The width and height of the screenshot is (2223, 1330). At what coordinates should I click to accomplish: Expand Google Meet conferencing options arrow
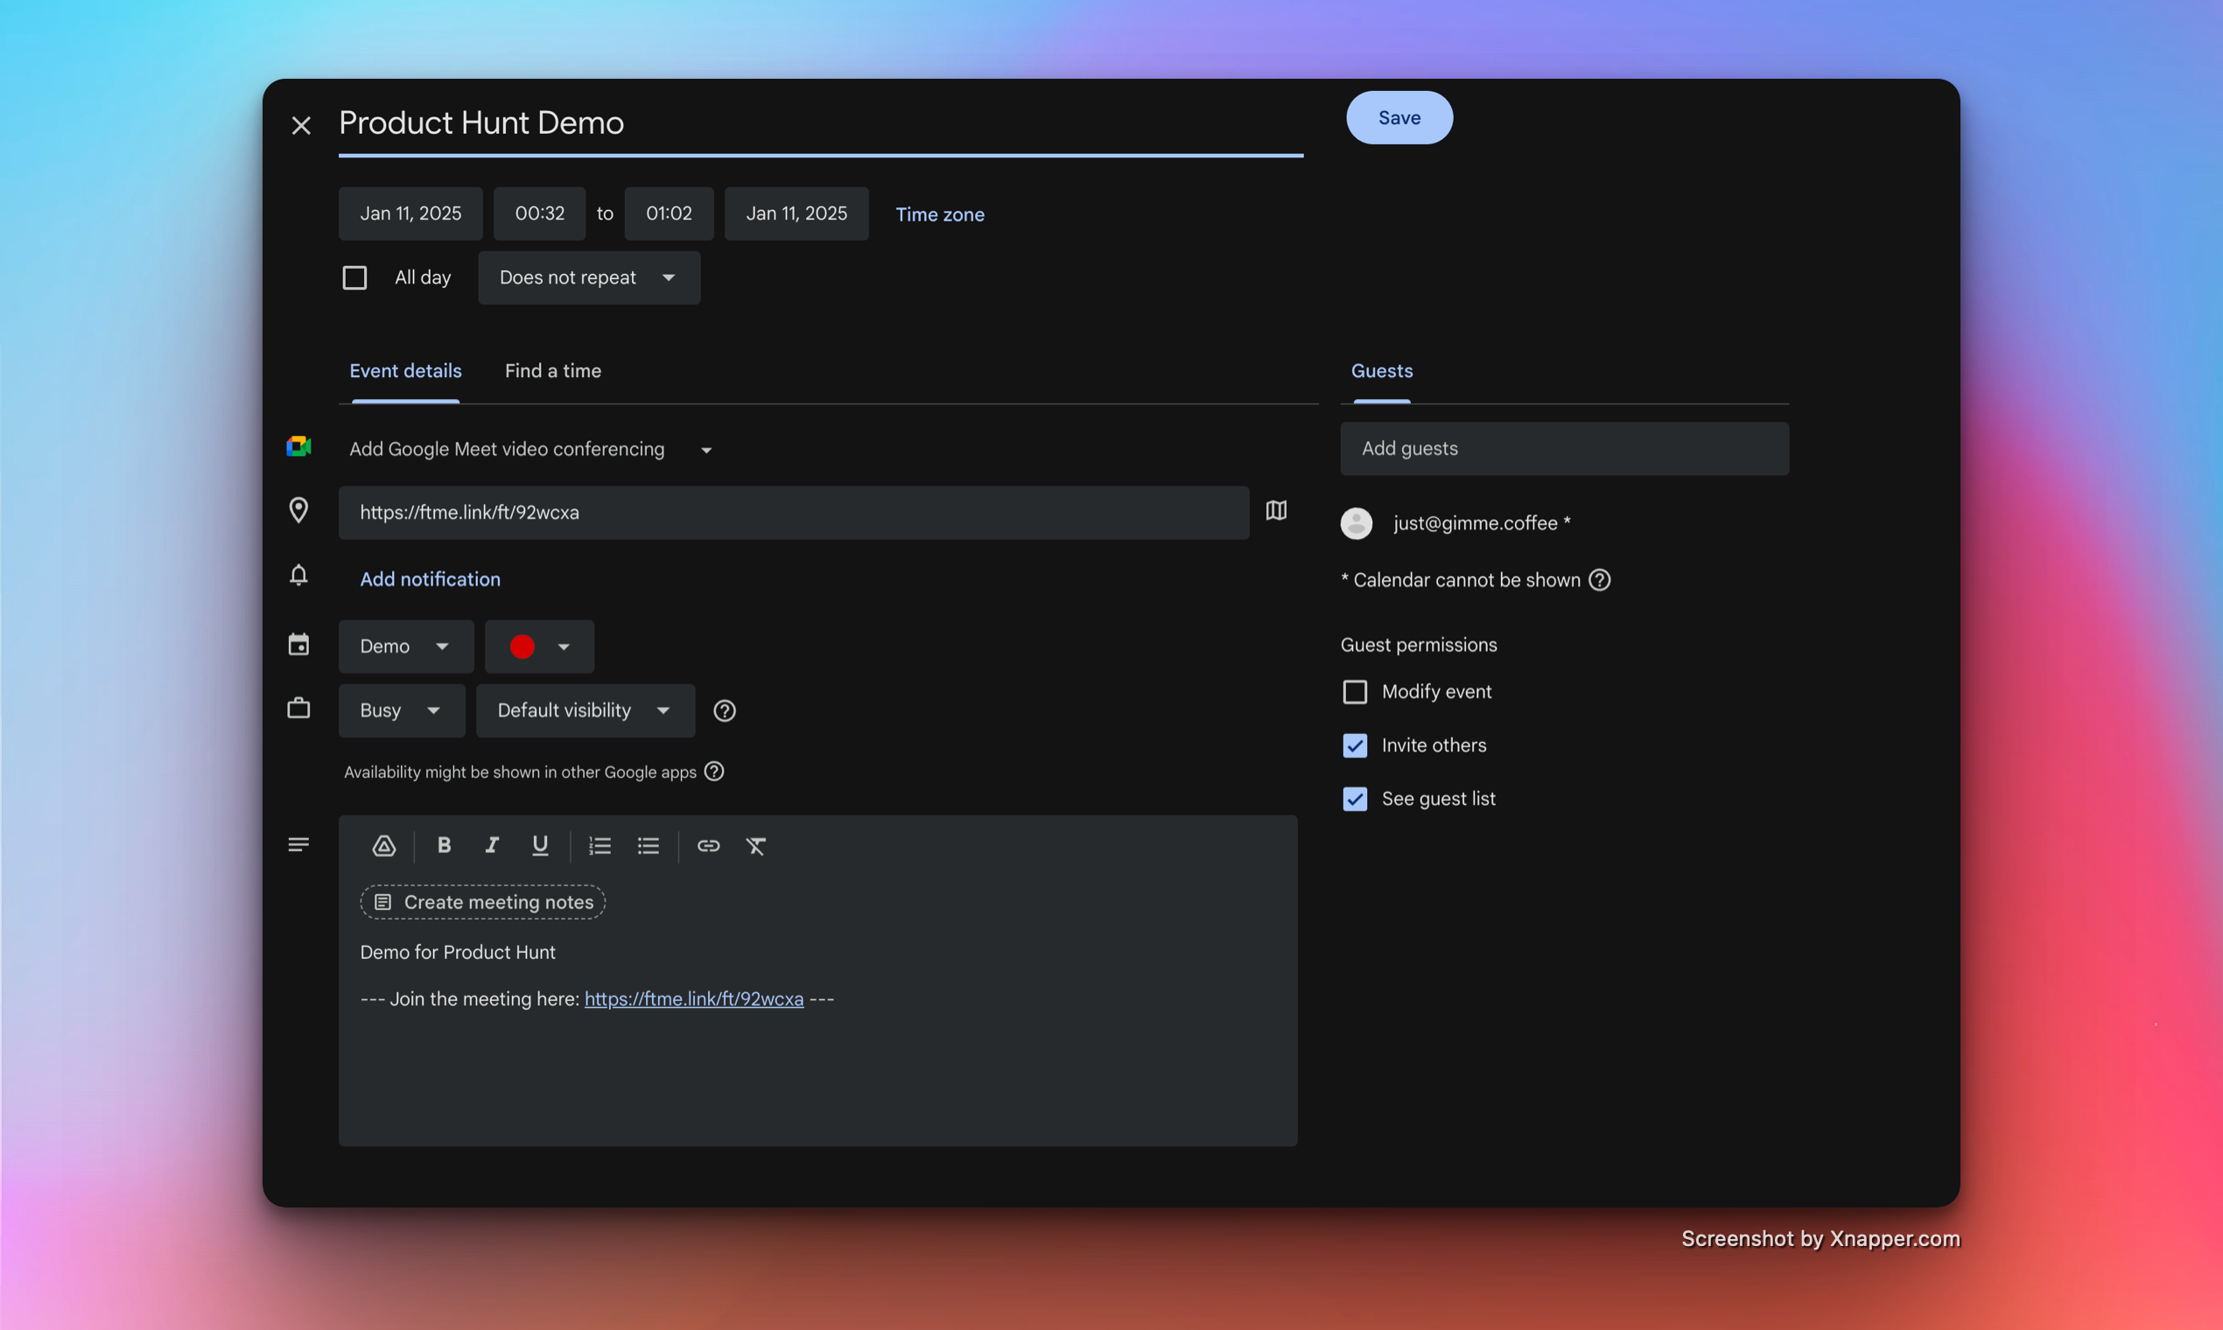click(706, 450)
